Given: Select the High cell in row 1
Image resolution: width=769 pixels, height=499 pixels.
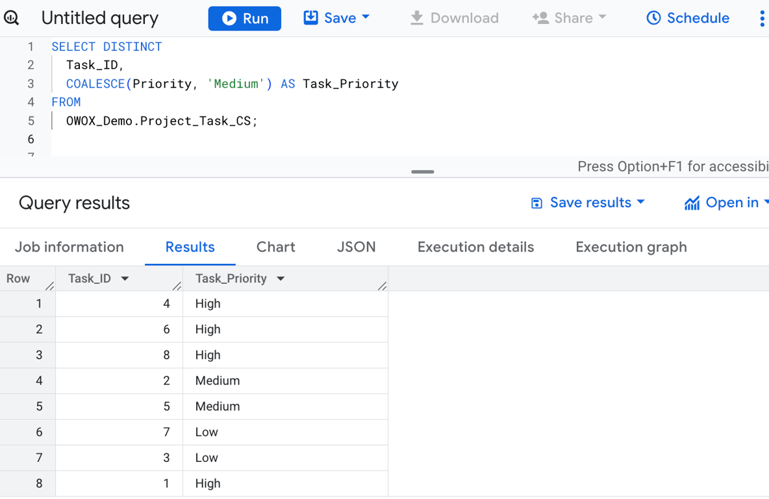Looking at the screenshot, I should point(285,303).
